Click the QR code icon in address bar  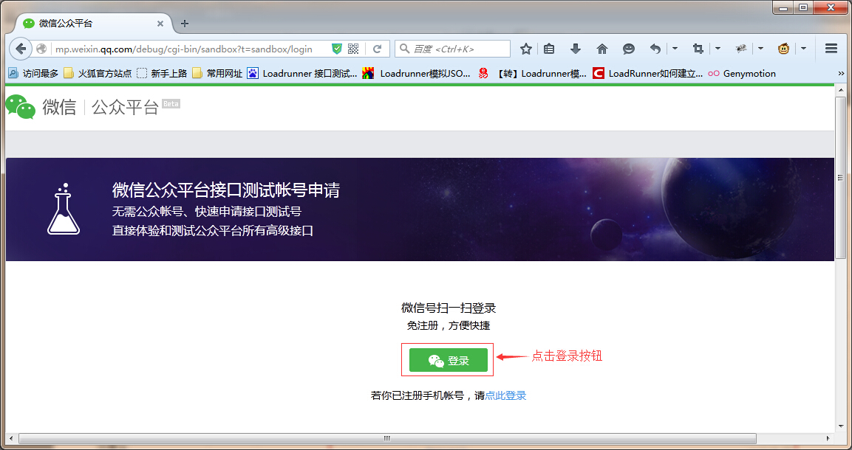[353, 49]
